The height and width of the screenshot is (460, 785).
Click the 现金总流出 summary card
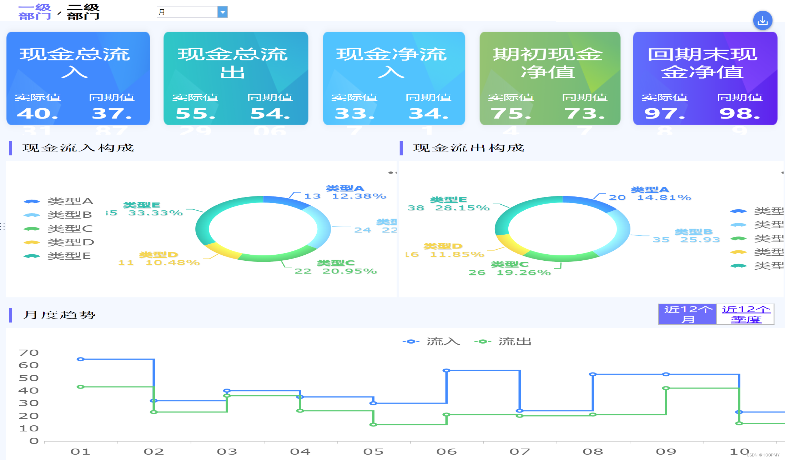236,78
